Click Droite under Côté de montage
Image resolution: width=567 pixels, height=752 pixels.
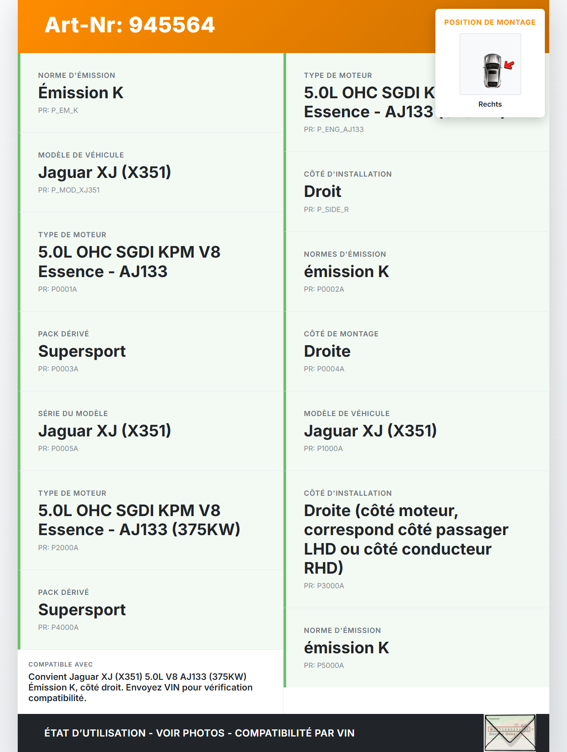point(327,351)
